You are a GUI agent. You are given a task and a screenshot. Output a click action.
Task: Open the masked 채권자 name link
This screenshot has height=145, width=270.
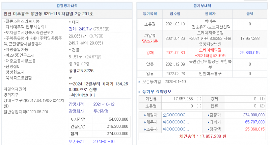pos(175,115)
